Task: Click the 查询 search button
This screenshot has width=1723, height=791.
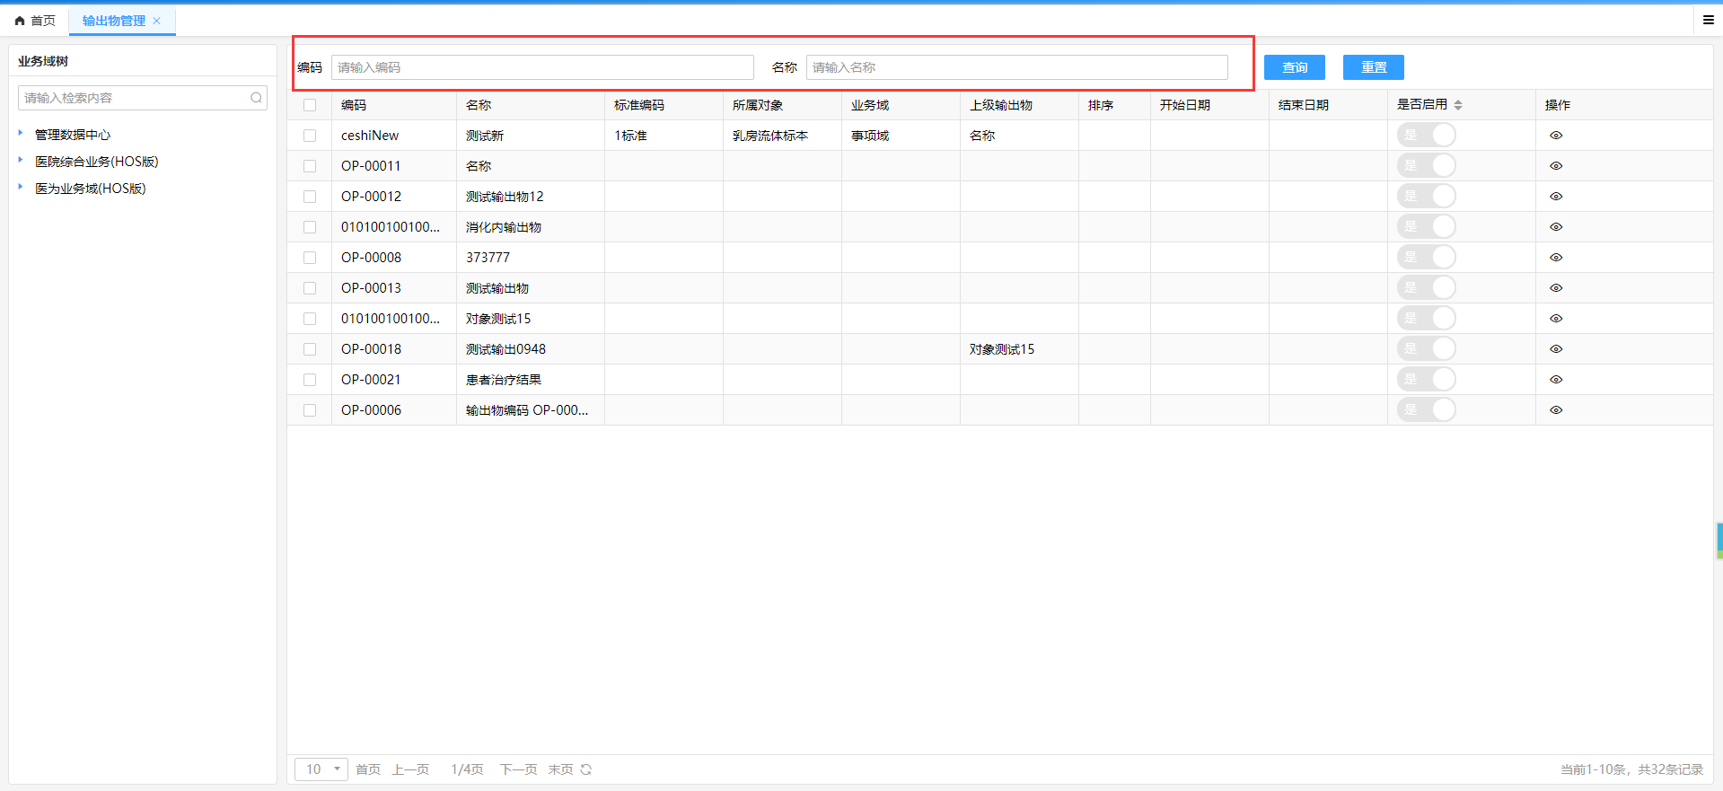Action: (x=1294, y=67)
